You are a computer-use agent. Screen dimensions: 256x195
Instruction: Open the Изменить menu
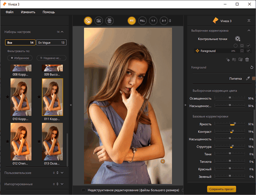click(28, 12)
